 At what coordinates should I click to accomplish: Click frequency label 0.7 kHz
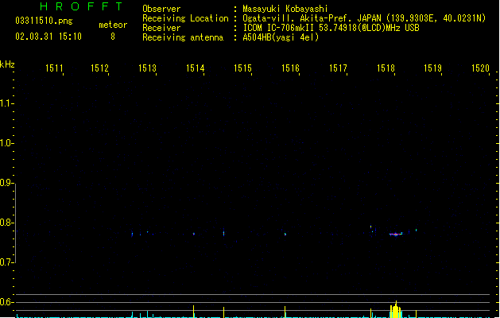[6, 262]
